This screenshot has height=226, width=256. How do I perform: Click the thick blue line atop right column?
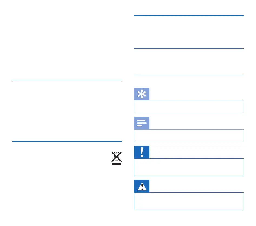tap(189, 16)
